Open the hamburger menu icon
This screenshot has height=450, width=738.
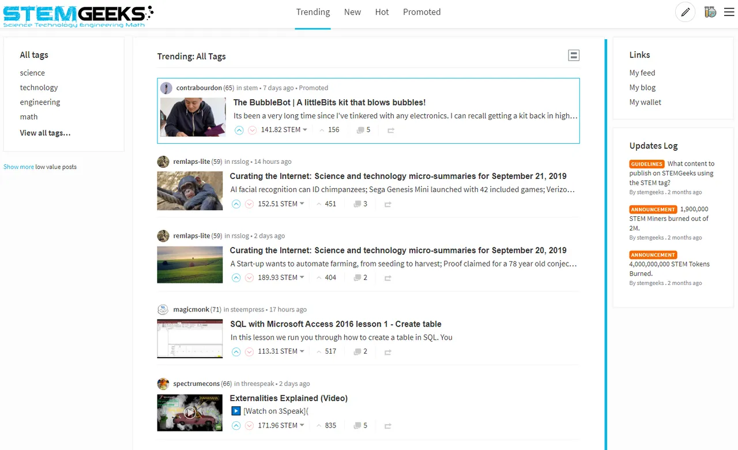[x=729, y=12]
